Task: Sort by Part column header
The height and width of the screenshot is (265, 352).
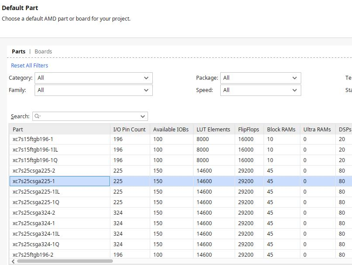Action: pyautogui.click(x=60, y=129)
